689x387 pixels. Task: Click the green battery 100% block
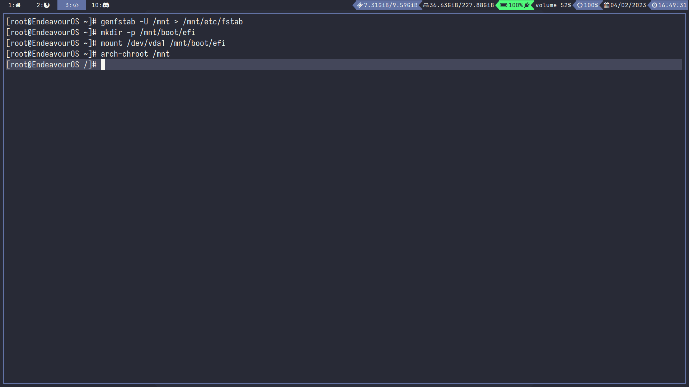[511, 5]
